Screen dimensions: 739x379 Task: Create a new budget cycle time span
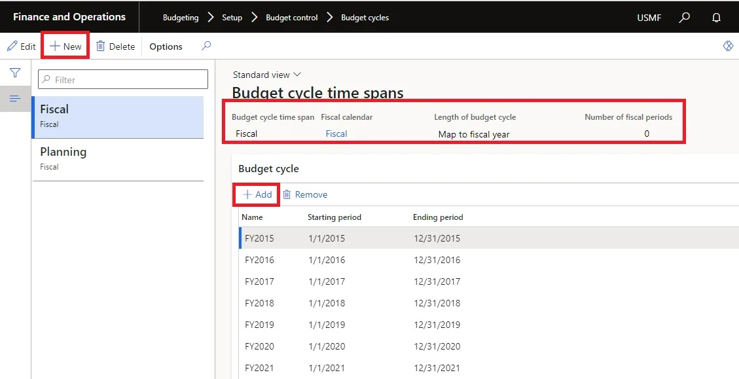point(65,46)
